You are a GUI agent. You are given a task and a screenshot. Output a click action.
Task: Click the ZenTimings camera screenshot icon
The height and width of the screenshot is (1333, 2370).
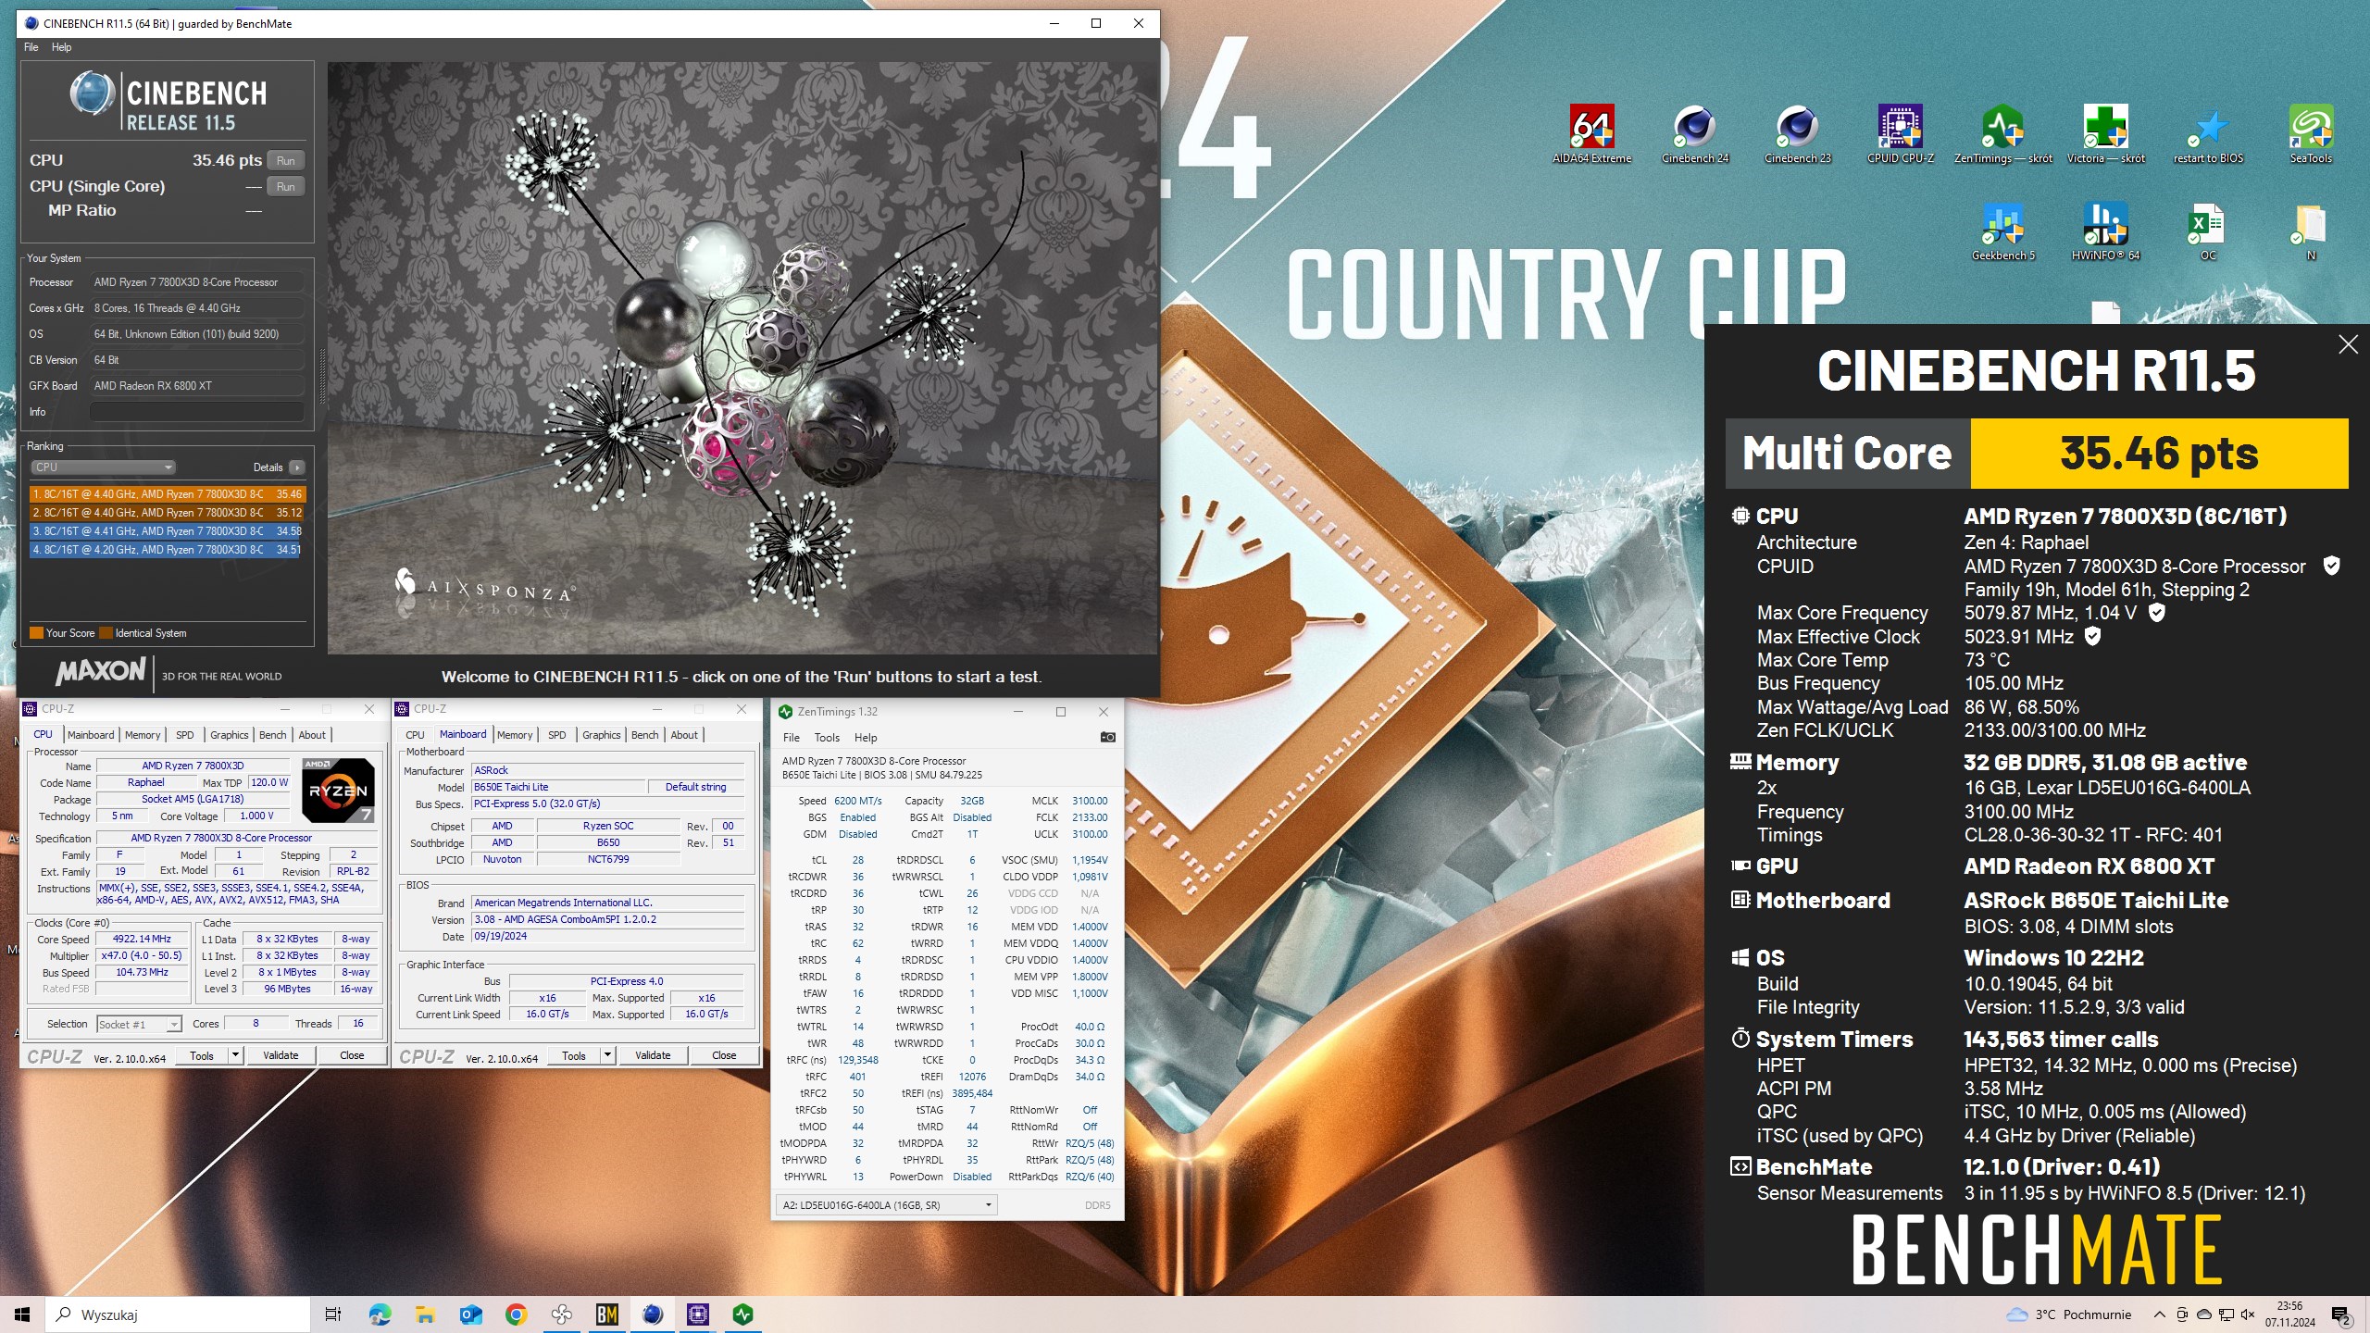tap(1107, 737)
